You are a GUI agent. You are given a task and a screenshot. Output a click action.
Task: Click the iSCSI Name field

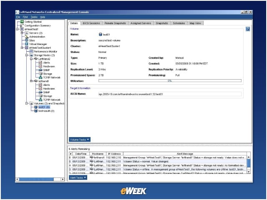170,94
